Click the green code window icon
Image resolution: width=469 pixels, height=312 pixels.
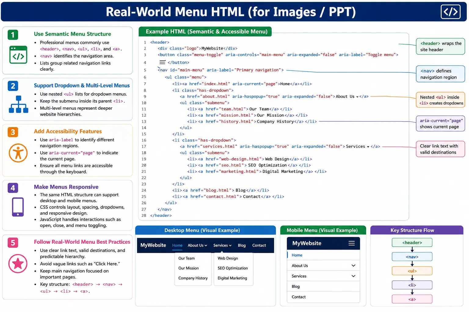click(18, 55)
